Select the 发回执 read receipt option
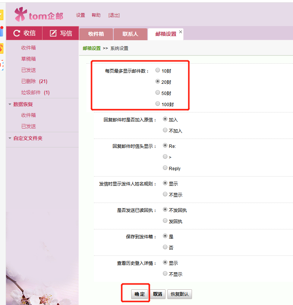Screen dimensions: 293x305 [165, 220]
